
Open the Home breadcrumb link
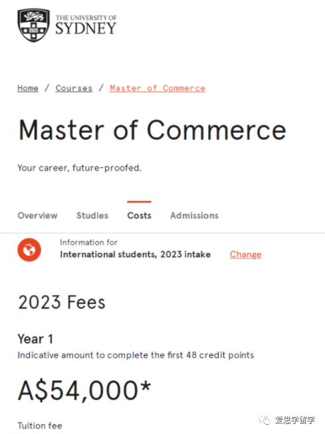pos(28,88)
